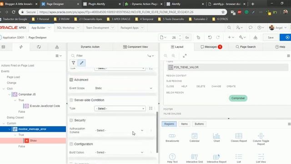Open the Create plus menu
The width and height of the screenshot is (291, 164).
click(231, 37)
